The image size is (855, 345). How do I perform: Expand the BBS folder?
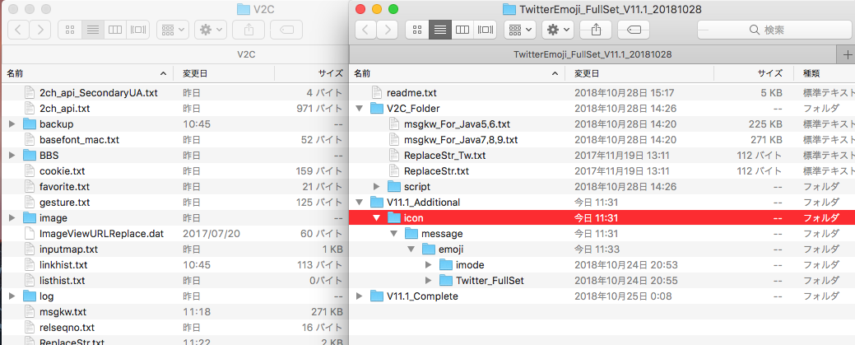12,156
